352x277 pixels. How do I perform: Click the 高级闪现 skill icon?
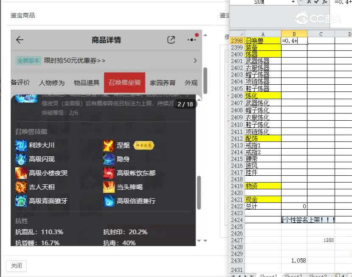[21, 159]
